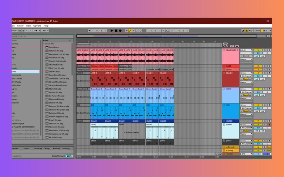Image resolution: width=284 pixels, height=177 pixels.
Task: Open KICK Master output dropdown
Action: click(246, 98)
